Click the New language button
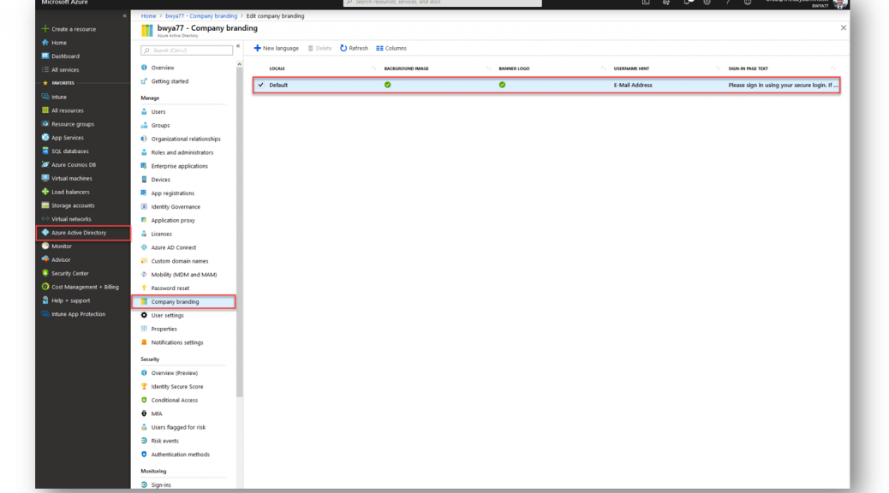889x493 pixels. (x=276, y=48)
